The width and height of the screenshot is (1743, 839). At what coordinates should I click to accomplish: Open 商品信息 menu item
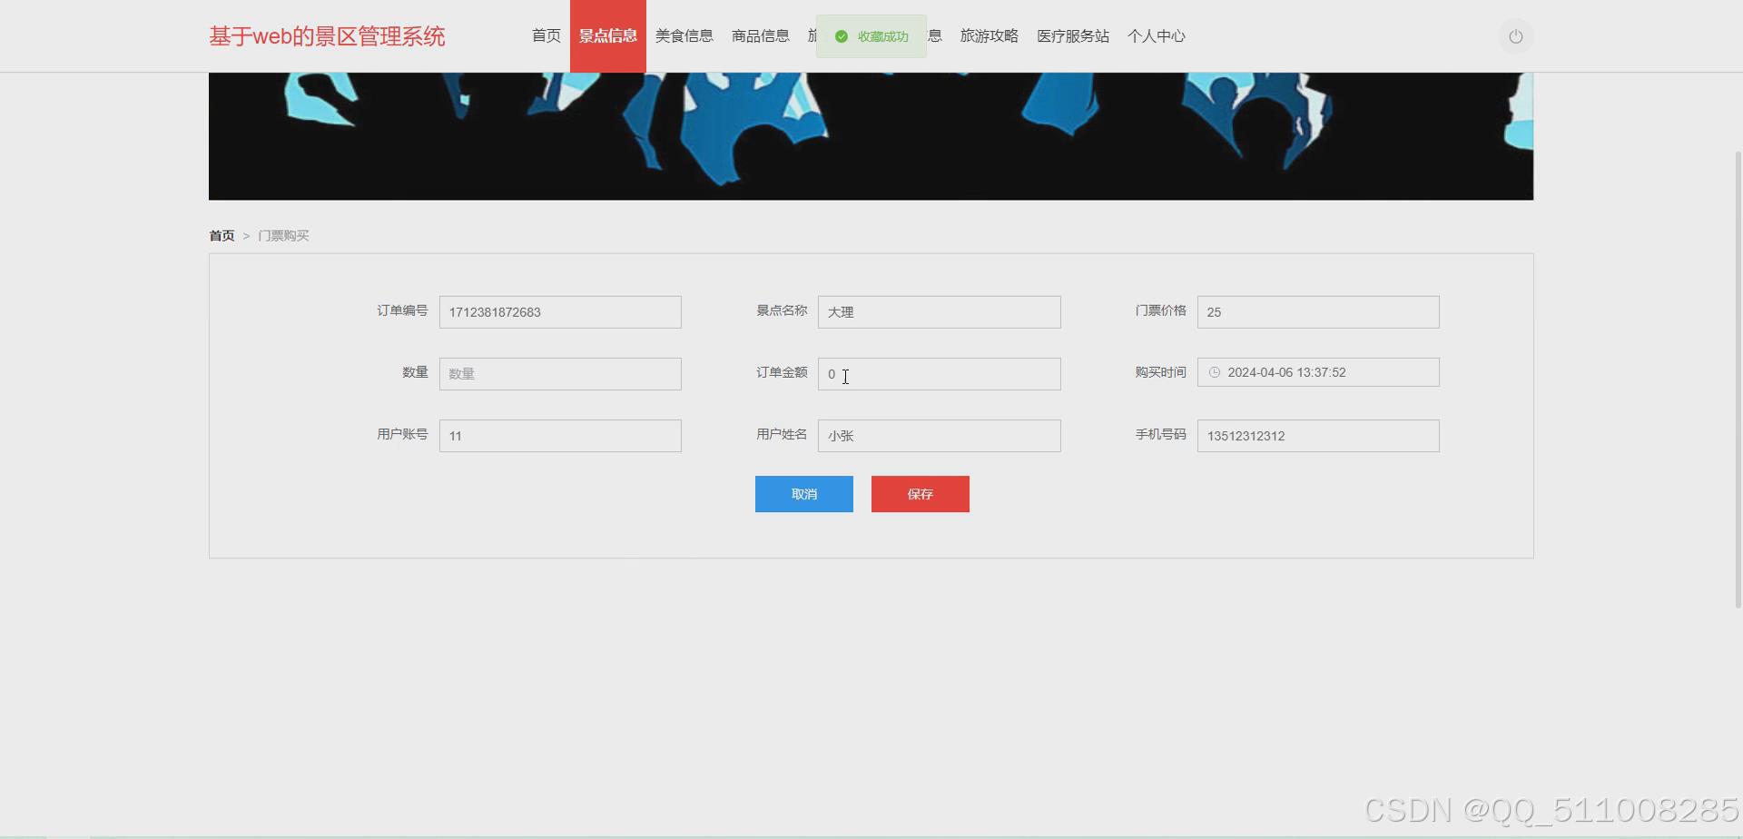tap(761, 36)
